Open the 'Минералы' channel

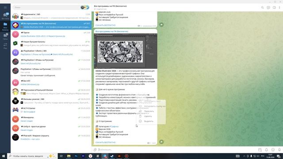click(x=51, y=119)
